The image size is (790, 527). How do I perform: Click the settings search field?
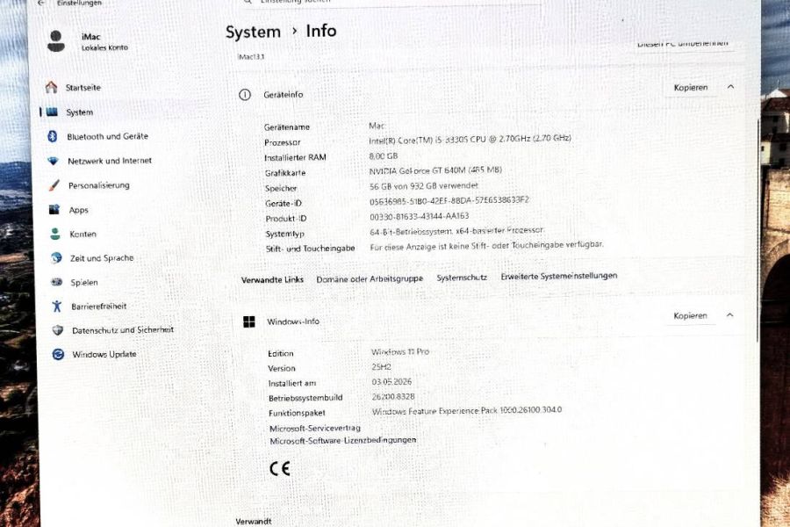391,2
